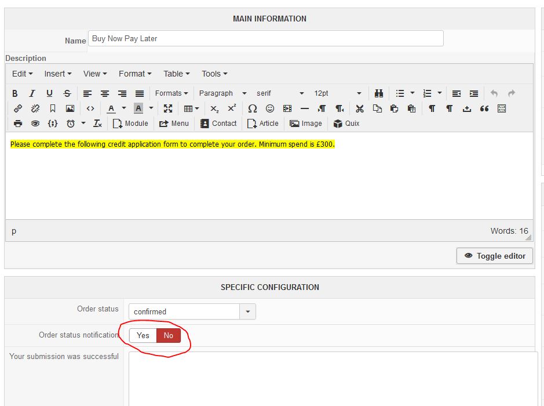Click the undo arrow
This screenshot has height=406, width=544.
click(494, 93)
